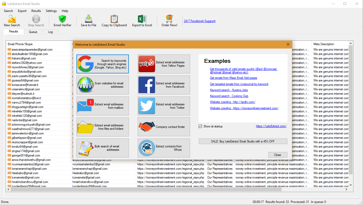The width and height of the screenshot is (363, 205).
Task: Uncheck the Show at startup checkbox
Action: [x=200, y=126]
